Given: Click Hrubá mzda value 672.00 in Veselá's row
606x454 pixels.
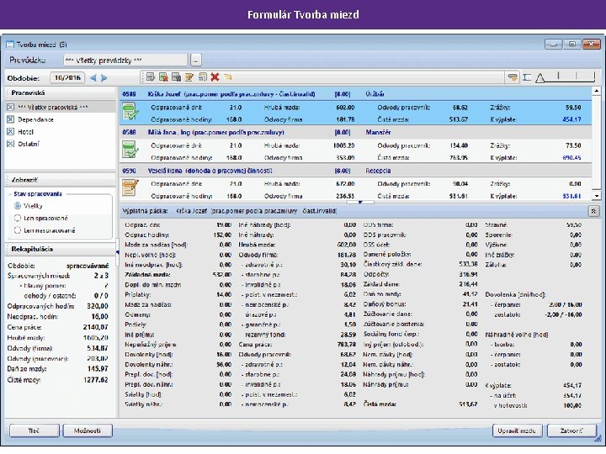Looking at the screenshot, I should pos(345,184).
